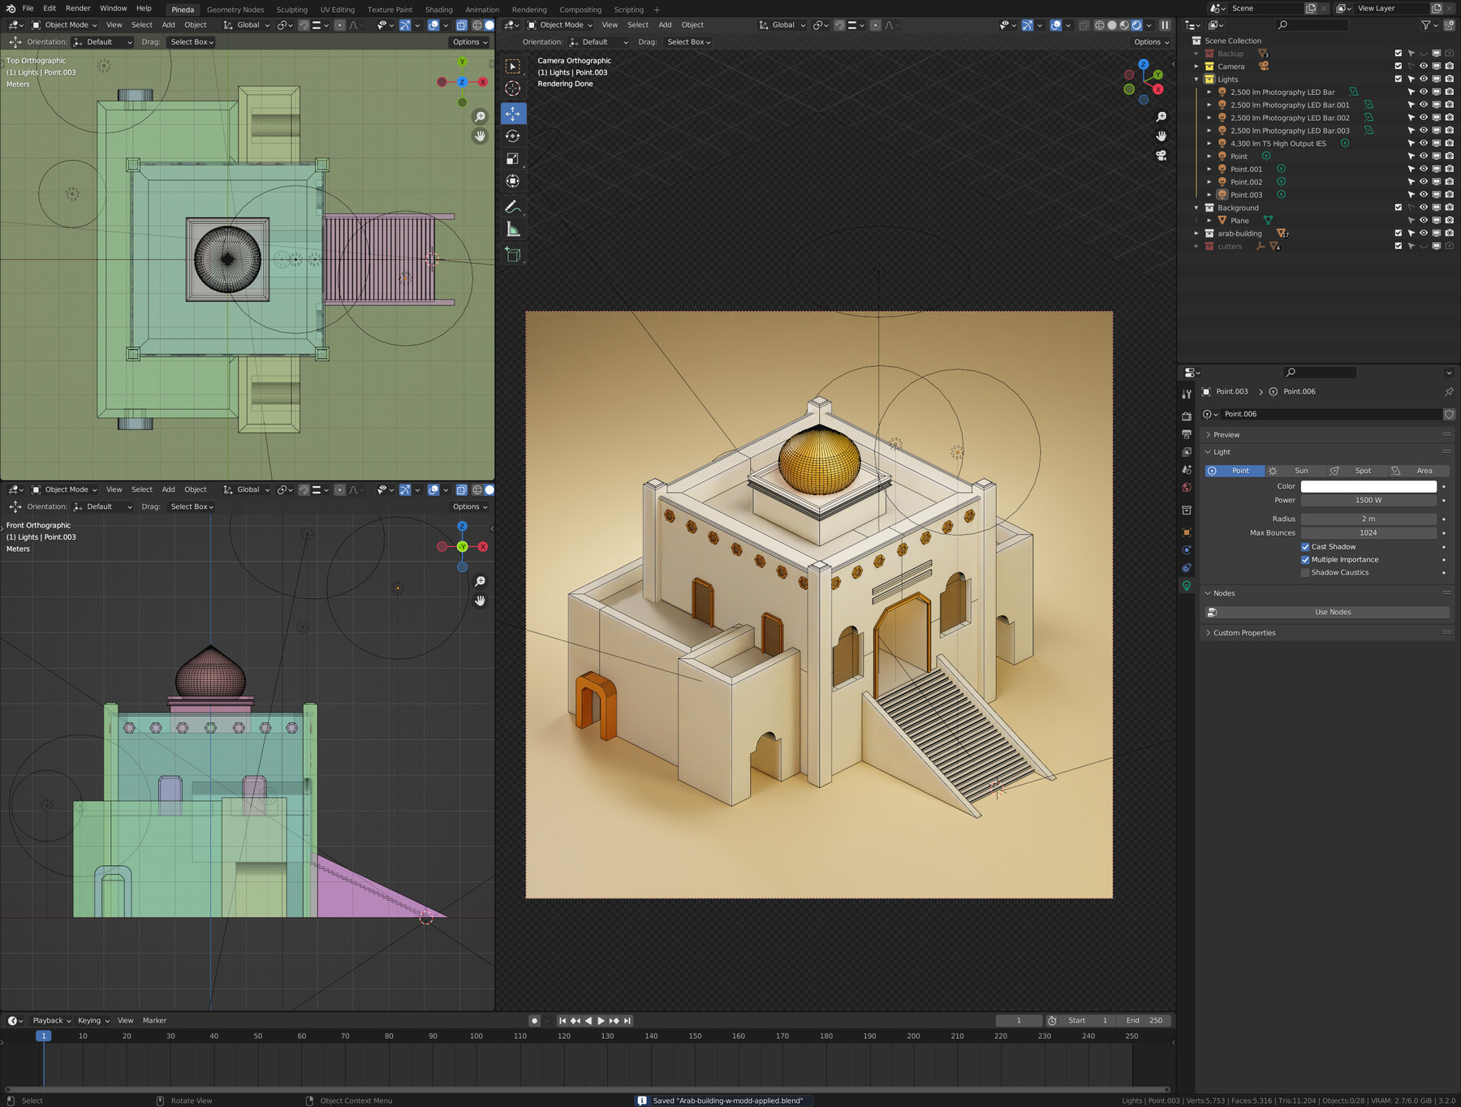Select the Measure tool

coord(513,229)
